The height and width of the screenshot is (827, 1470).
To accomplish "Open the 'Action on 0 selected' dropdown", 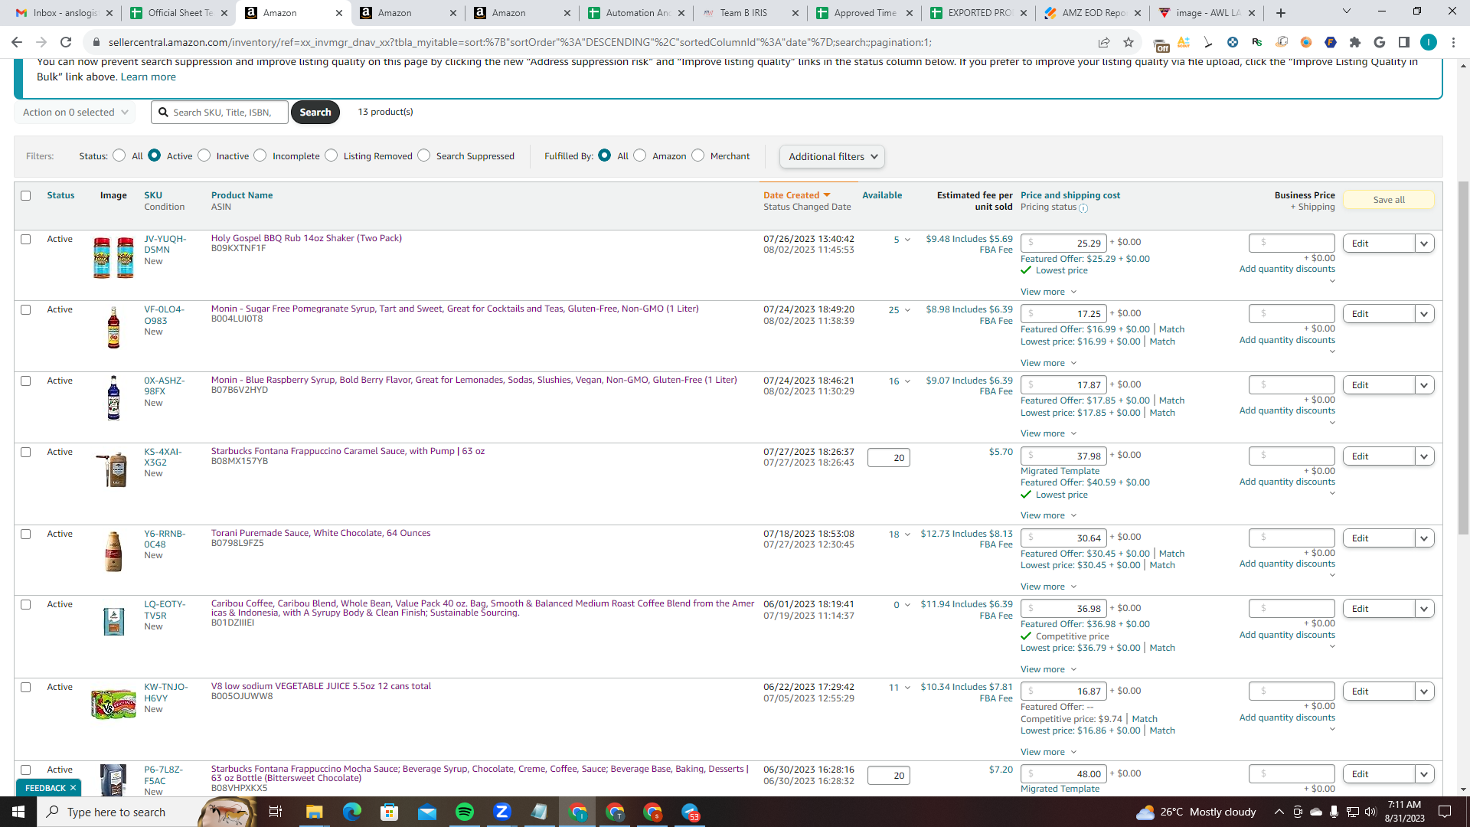I will pyautogui.click(x=75, y=113).
